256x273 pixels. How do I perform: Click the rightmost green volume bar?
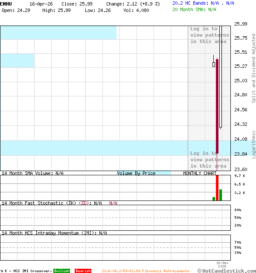click(221, 195)
